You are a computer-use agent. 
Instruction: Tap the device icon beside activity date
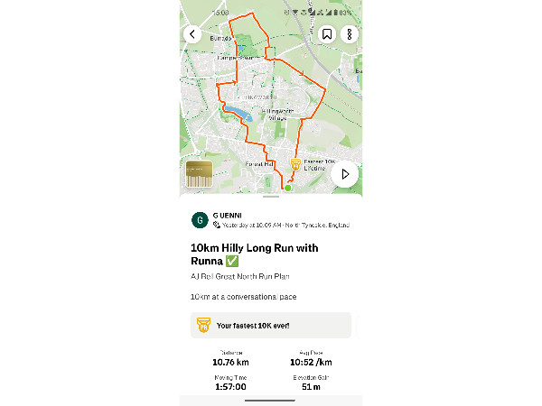click(x=217, y=225)
